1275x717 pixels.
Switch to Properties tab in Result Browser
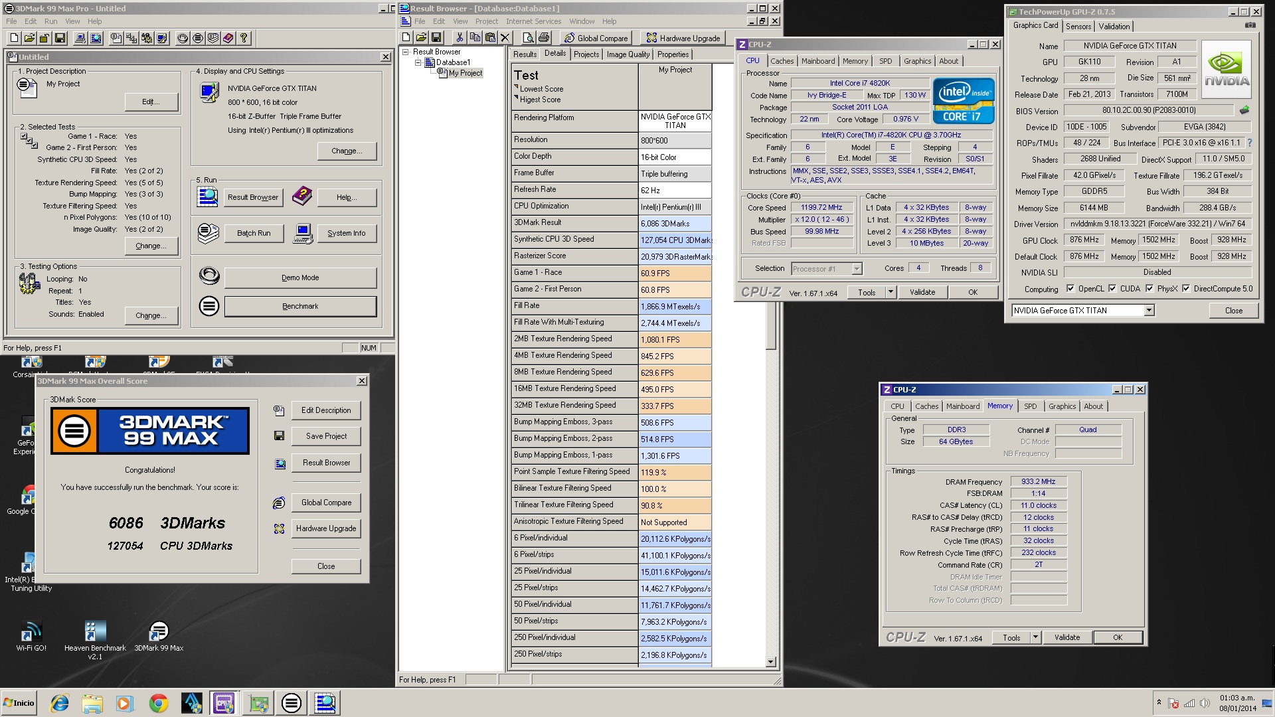[673, 54]
